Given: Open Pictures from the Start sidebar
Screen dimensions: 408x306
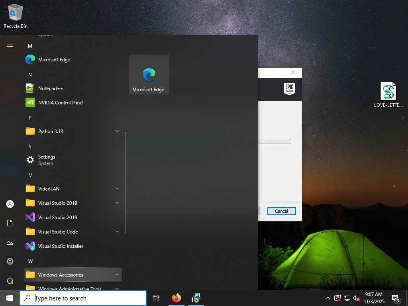Looking at the screenshot, I should [x=10, y=242].
